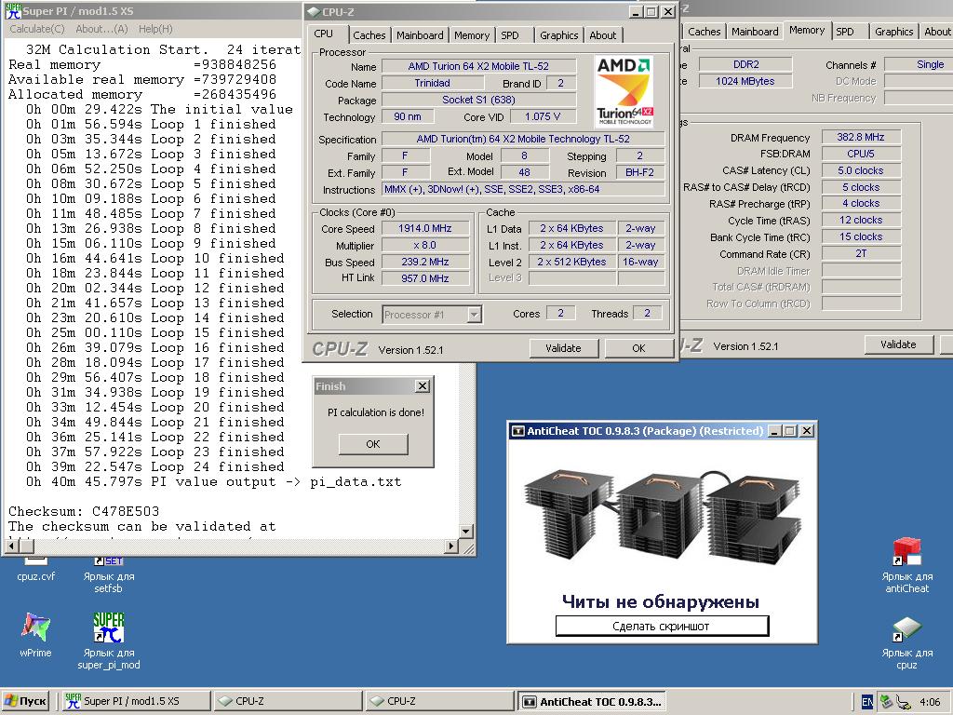Open the About...(A) menu in Super PI
Screen dimensions: 953x715
tap(101, 29)
